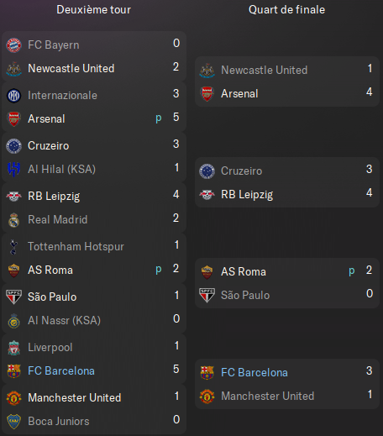Click the Real Madrid club crest
The image size is (383, 436).
13,220
